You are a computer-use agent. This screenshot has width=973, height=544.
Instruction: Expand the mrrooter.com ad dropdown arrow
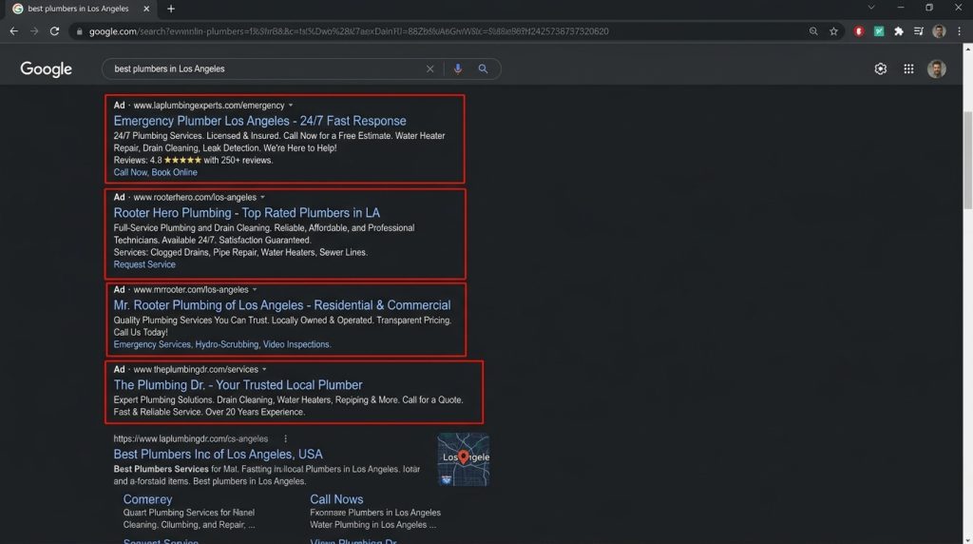[255, 290]
